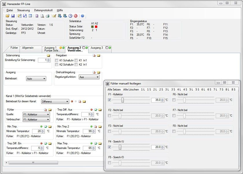This screenshot has height=174, width=243.
Task: Open the channel Betriebsart Differenz dropdown
Action: 55,101
